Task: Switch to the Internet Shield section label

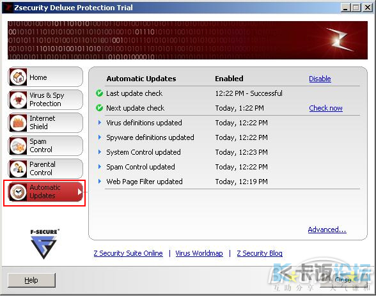Action: pos(42,123)
